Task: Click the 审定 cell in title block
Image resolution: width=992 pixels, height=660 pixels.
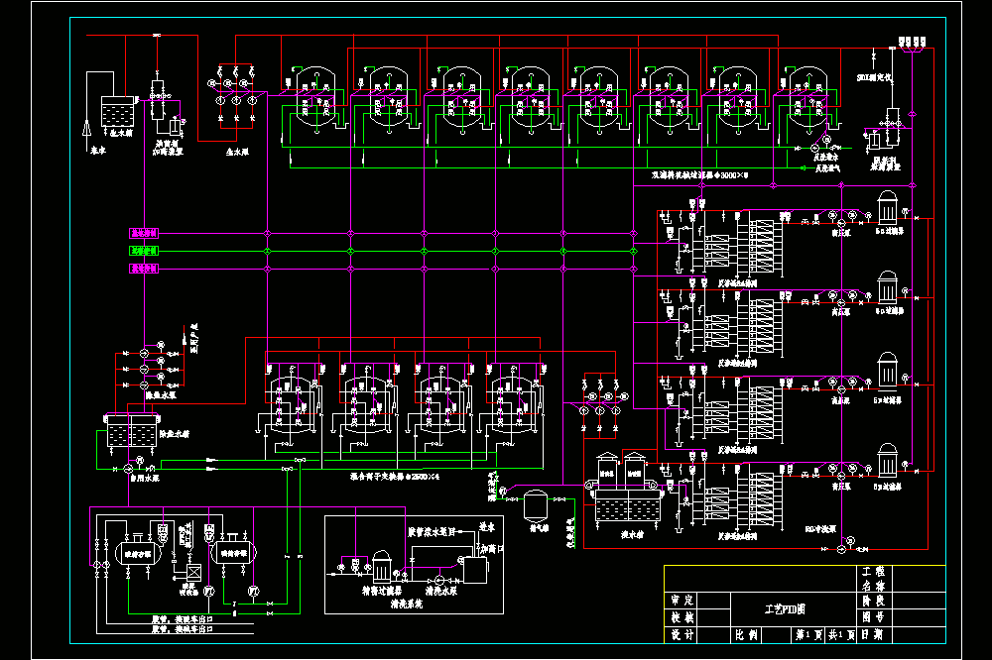Action: [x=682, y=600]
